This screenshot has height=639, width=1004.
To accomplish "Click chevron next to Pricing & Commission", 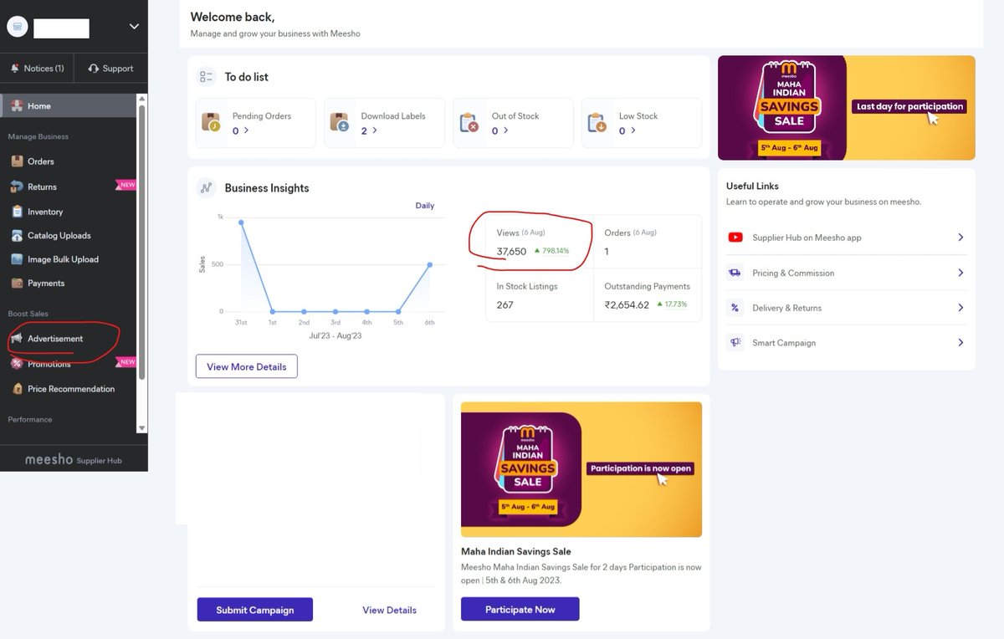I will coord(960,273).
